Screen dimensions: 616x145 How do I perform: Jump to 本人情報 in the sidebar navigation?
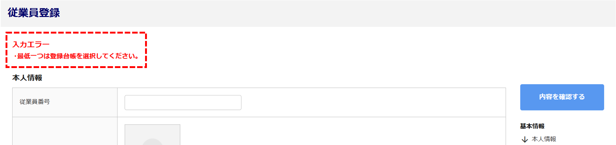coord(544,139)
